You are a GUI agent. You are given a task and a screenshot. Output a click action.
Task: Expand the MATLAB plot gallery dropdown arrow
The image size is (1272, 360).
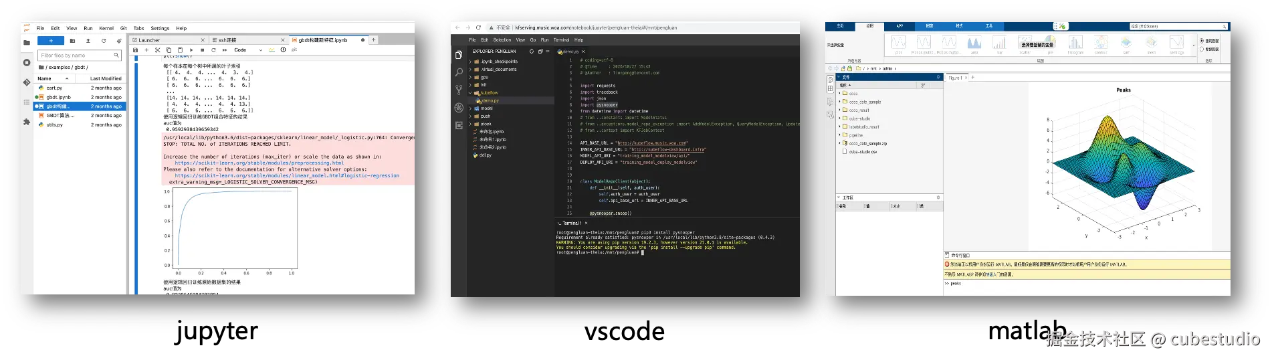[1194, 46]
